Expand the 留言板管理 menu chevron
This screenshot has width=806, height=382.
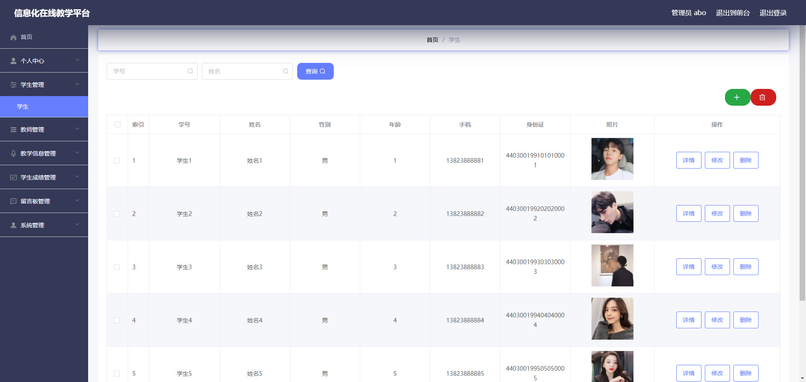[77, 200]
